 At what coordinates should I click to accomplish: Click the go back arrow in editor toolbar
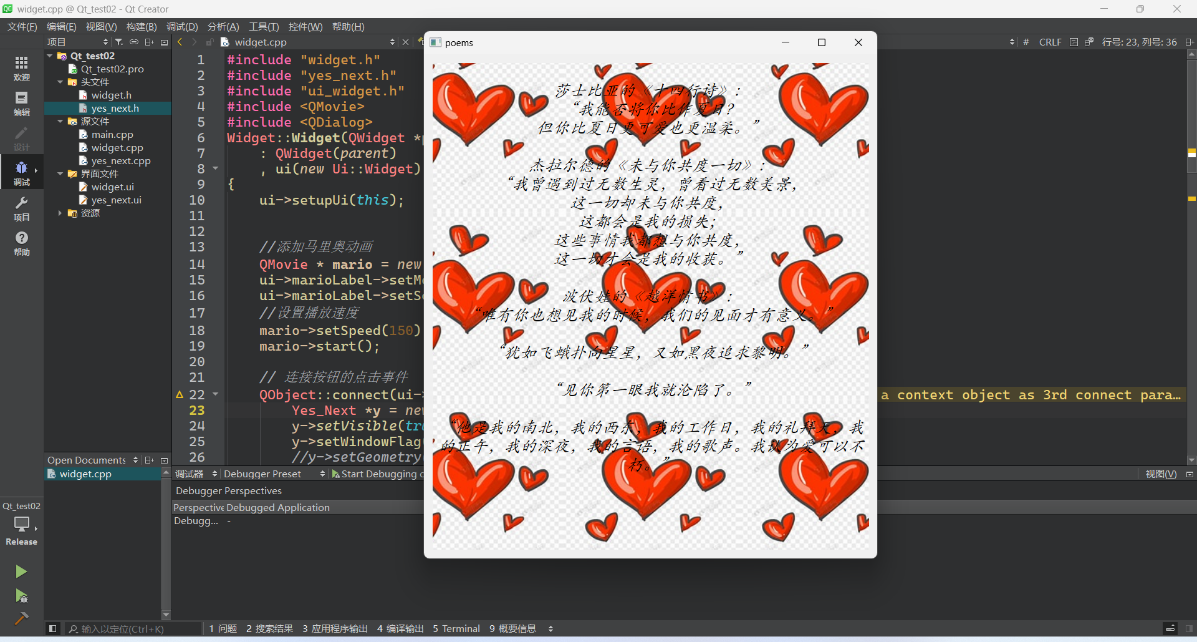point(180,42)
